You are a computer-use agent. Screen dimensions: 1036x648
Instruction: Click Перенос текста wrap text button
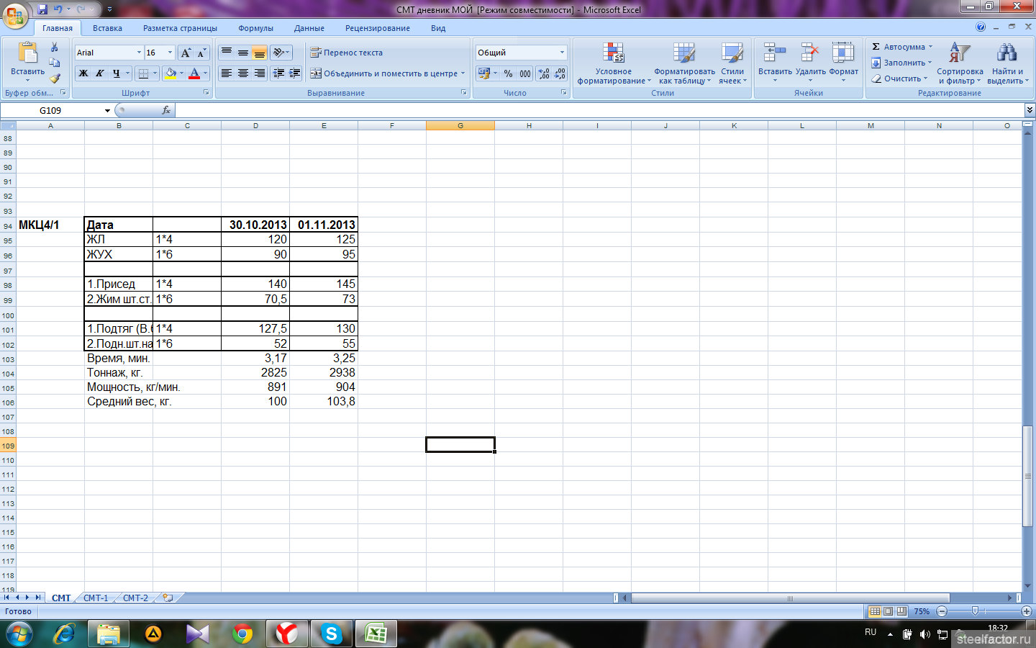(x=347, y=53)
